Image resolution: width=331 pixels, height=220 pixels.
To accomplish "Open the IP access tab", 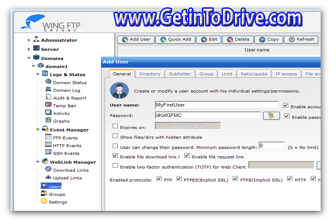I will 286,74.
